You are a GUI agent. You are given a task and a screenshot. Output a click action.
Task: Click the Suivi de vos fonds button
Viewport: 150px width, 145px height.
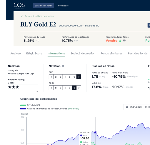44,6
